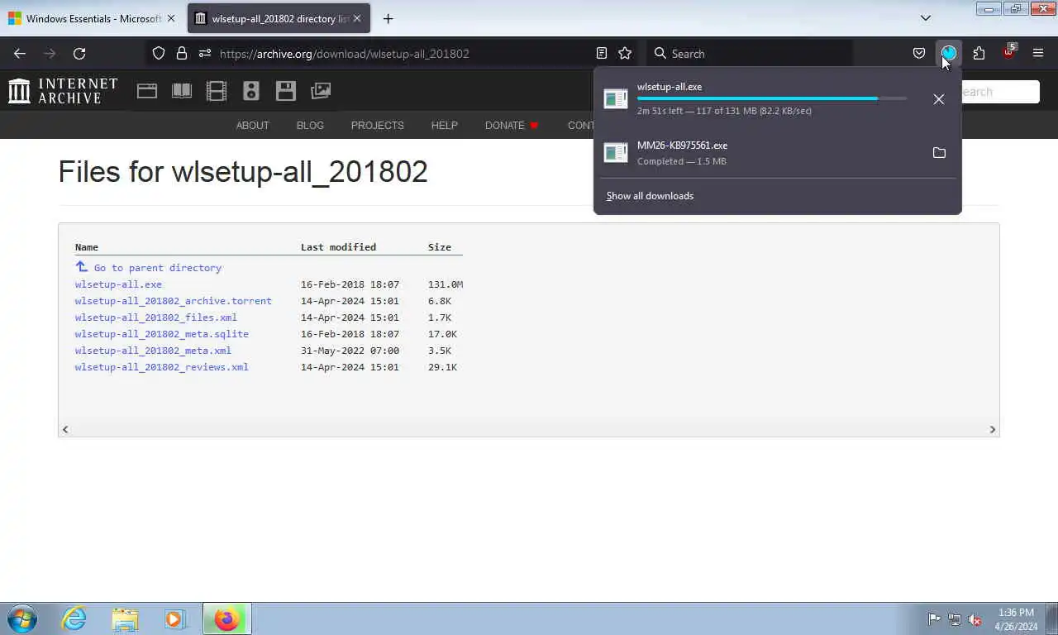The image size is (1058, 635).
Task: Toggle Reader View icon
Action: (x=602, y=54)
